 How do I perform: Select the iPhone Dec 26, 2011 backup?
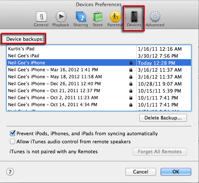tap(99, 84)
